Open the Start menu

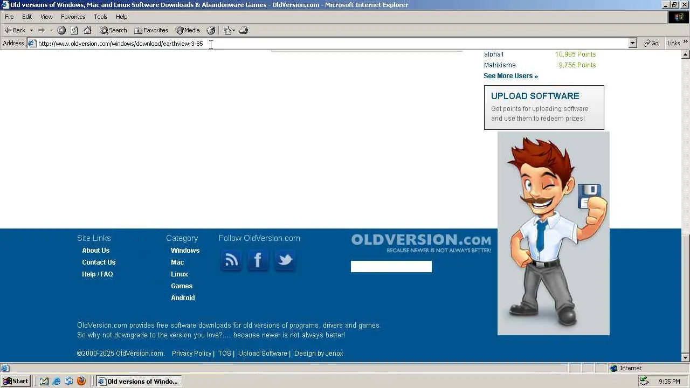click(x=16, y=381)
